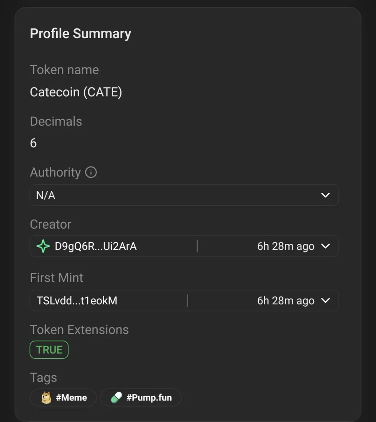Image resolution: width=376 pixels, height=422 pixels.
Task: Click the Creator 6h 28m ago timestamp
Action: [286, 246]
